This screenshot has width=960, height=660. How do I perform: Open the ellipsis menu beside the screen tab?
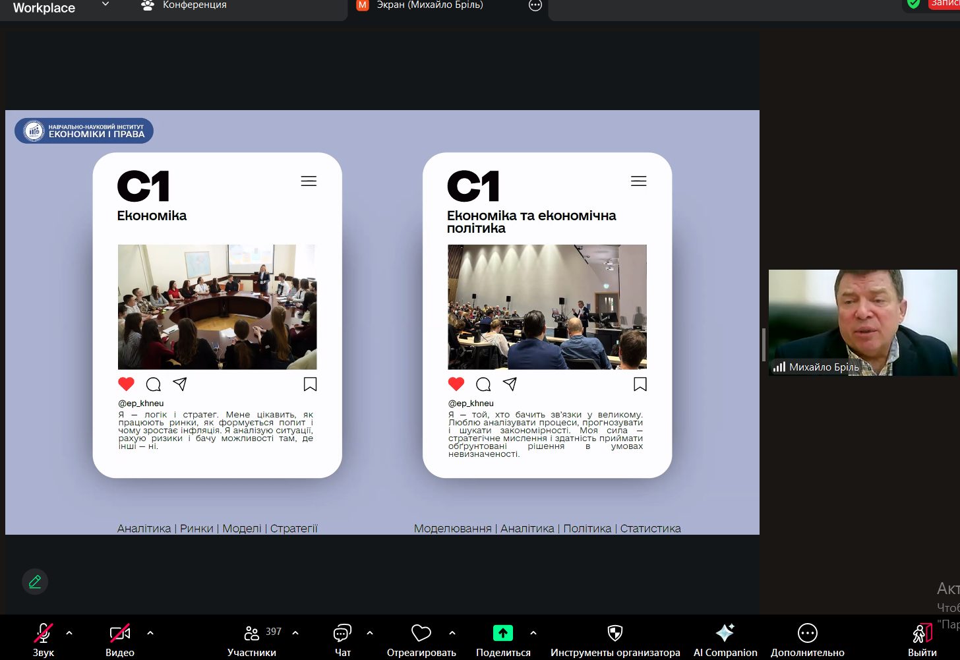[535, 5]
